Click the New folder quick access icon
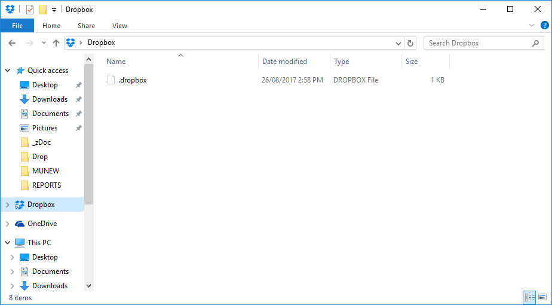Viewport: 552px width, 305px height. 43,10
